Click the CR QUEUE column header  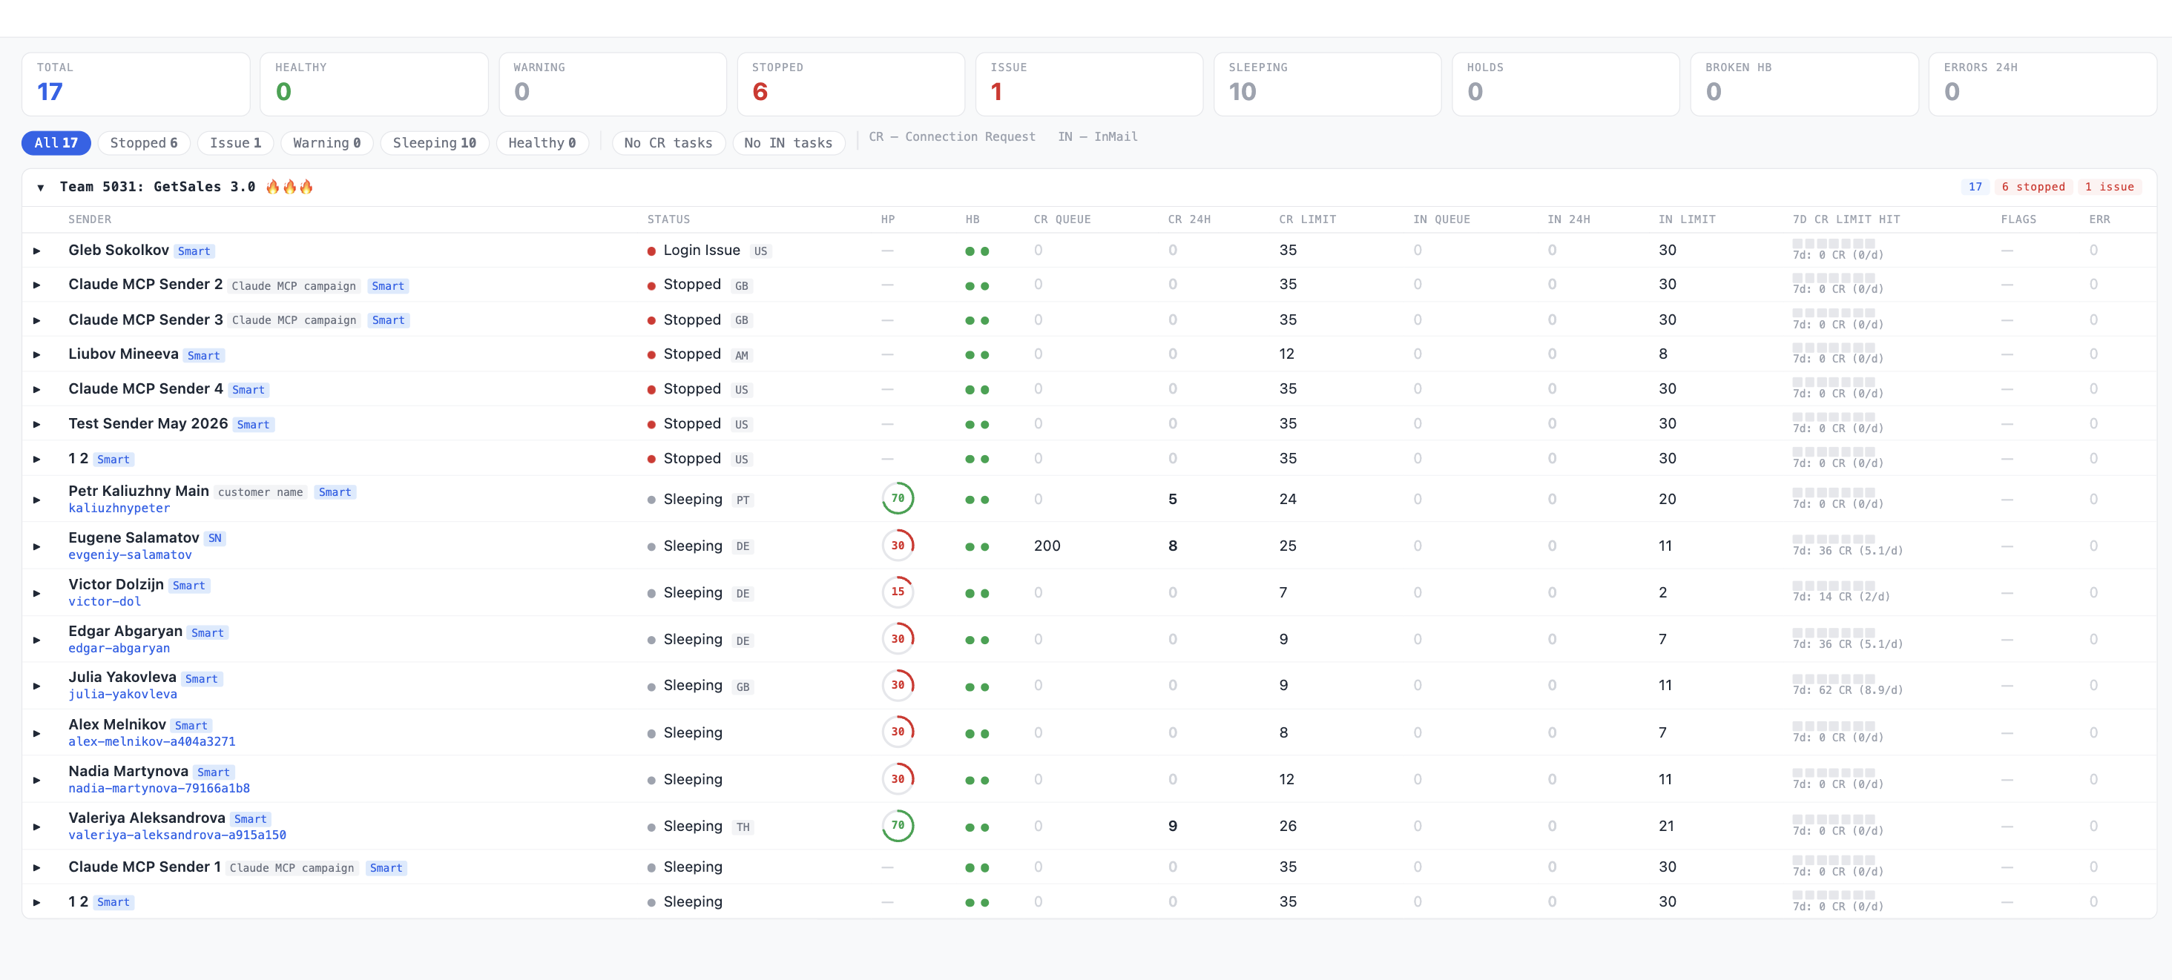pos(1062,220)
